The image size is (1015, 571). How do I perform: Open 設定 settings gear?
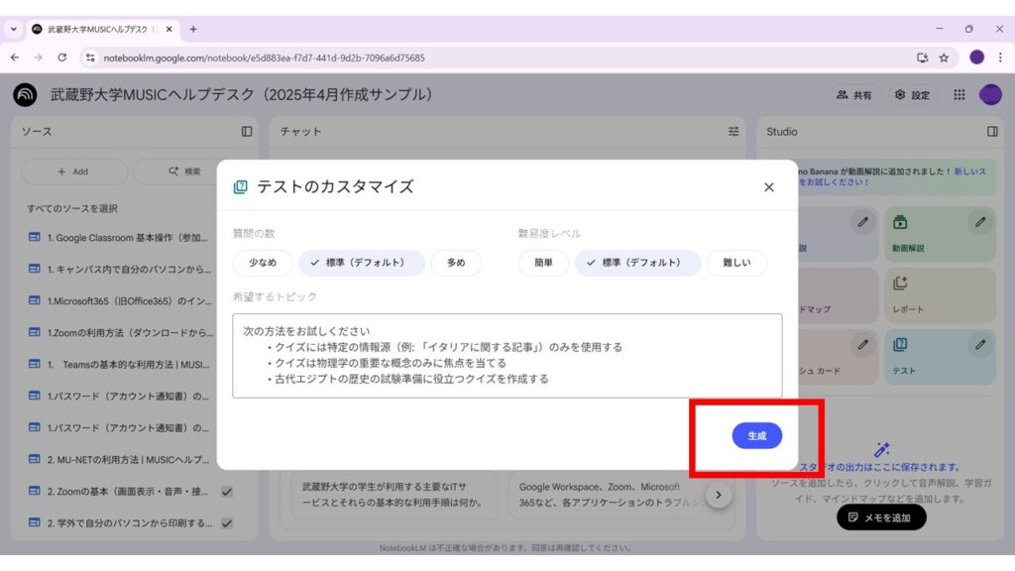coord(912,95)
